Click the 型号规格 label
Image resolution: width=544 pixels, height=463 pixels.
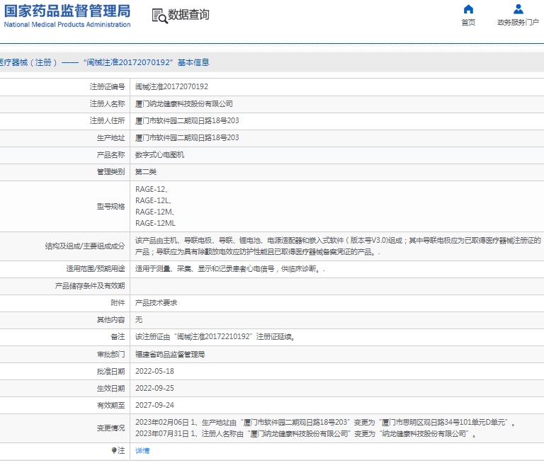[x=110, y=206]
